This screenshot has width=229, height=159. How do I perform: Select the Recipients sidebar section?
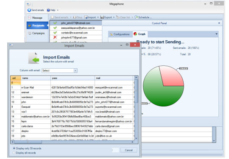37,25
